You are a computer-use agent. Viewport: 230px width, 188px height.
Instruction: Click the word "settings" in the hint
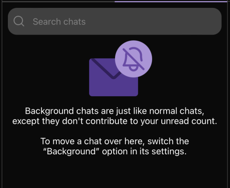click(169, 151)
